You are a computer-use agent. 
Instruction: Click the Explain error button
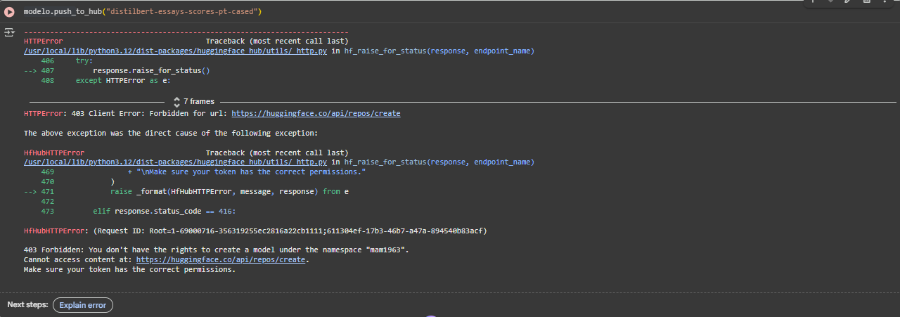pyautogui.click(x=82, y=305)
